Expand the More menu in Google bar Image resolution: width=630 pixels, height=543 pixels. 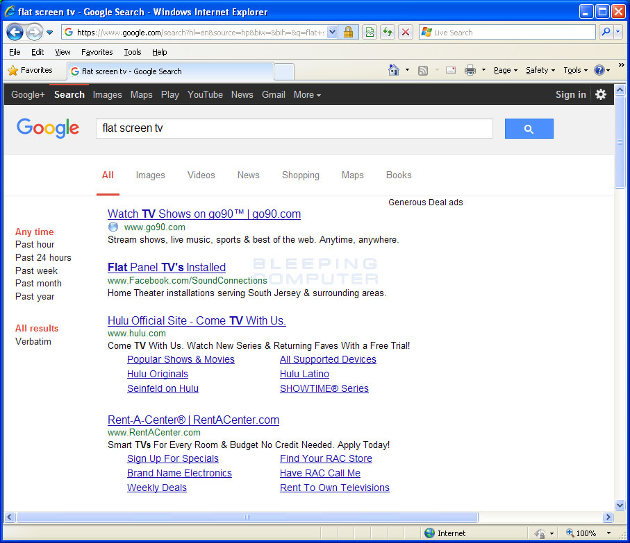(x=308, y=94)
